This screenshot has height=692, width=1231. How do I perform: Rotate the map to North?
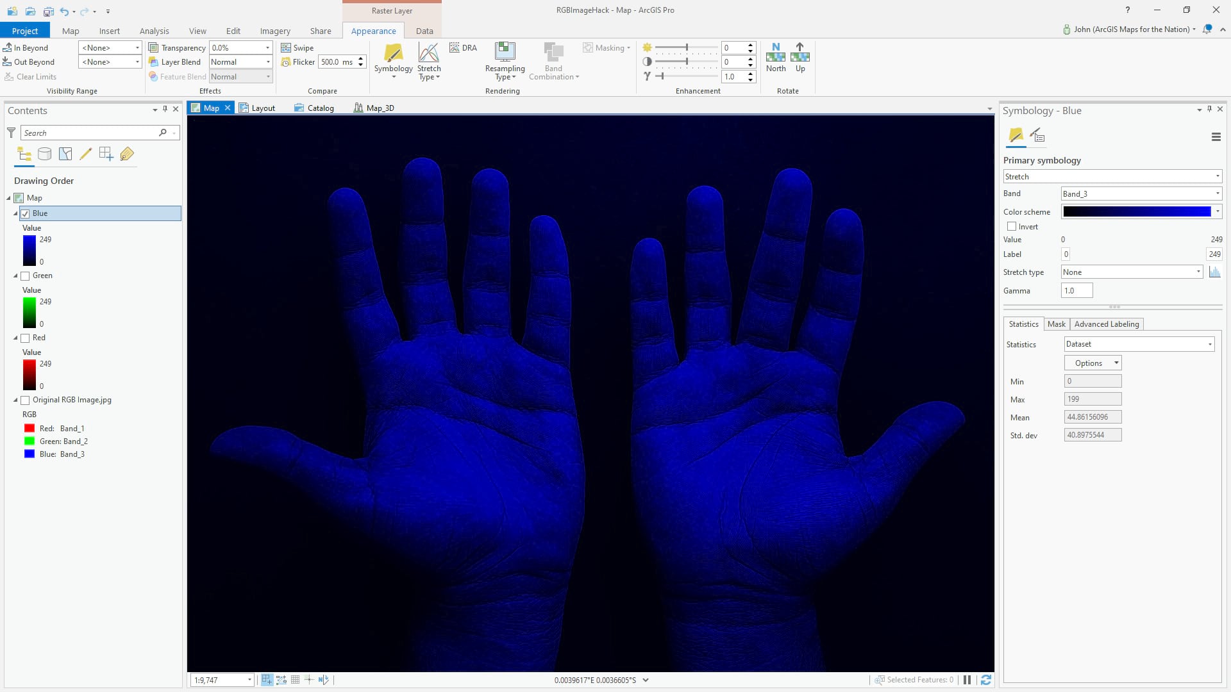pos(776,56)
